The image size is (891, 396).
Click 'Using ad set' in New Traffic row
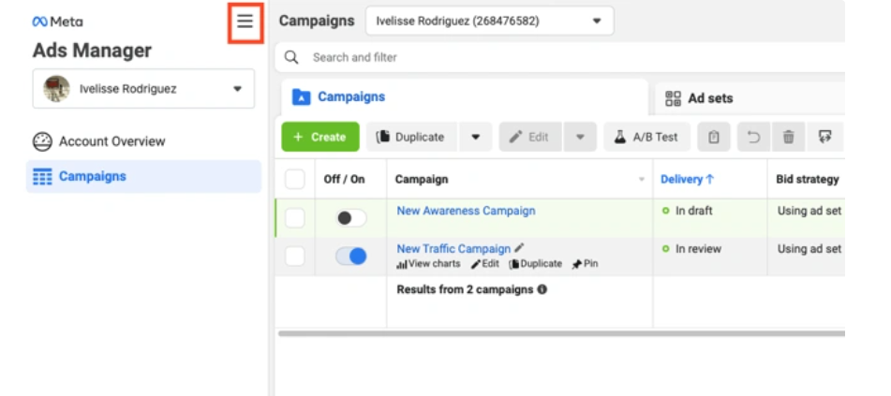[809, 249]
